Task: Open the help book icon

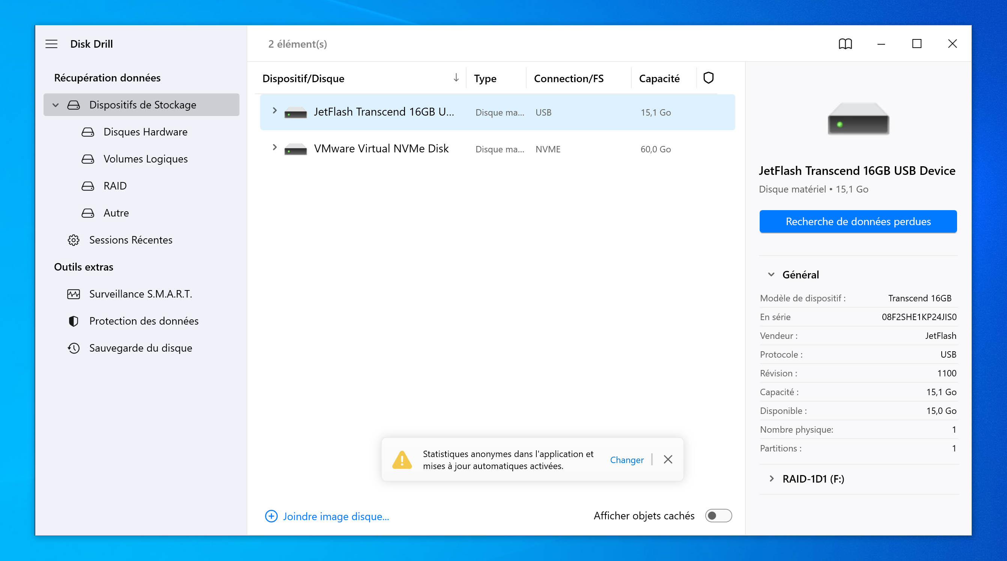Action: point(845,44)
